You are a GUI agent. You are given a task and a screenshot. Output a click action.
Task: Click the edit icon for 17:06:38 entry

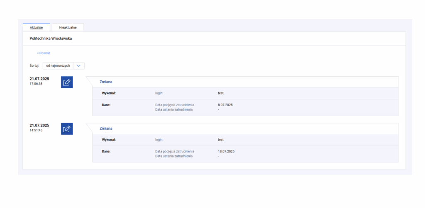pyautogui.click(x=67, y=82)
